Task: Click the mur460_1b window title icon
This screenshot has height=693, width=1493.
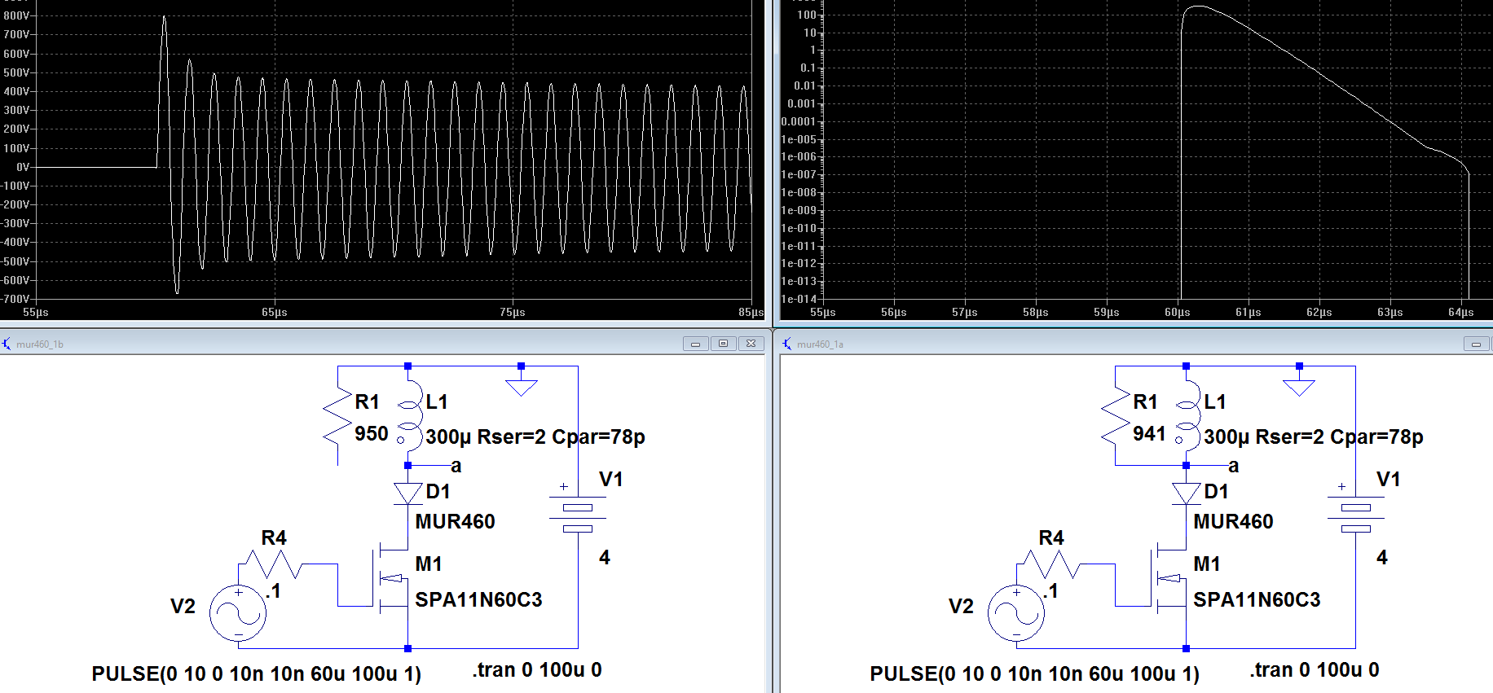Action: pyautogui.click(x=7, y=344)
